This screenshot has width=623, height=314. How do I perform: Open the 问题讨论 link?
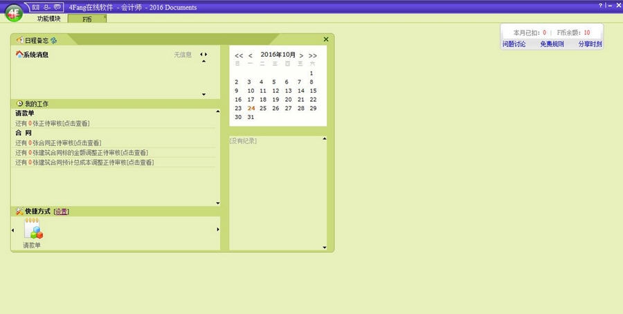click(x=514, y=44)
